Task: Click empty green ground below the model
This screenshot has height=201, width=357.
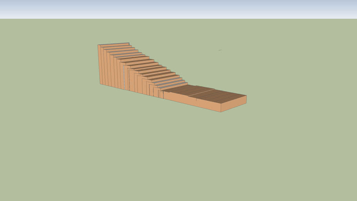Action: click(177, 157)
